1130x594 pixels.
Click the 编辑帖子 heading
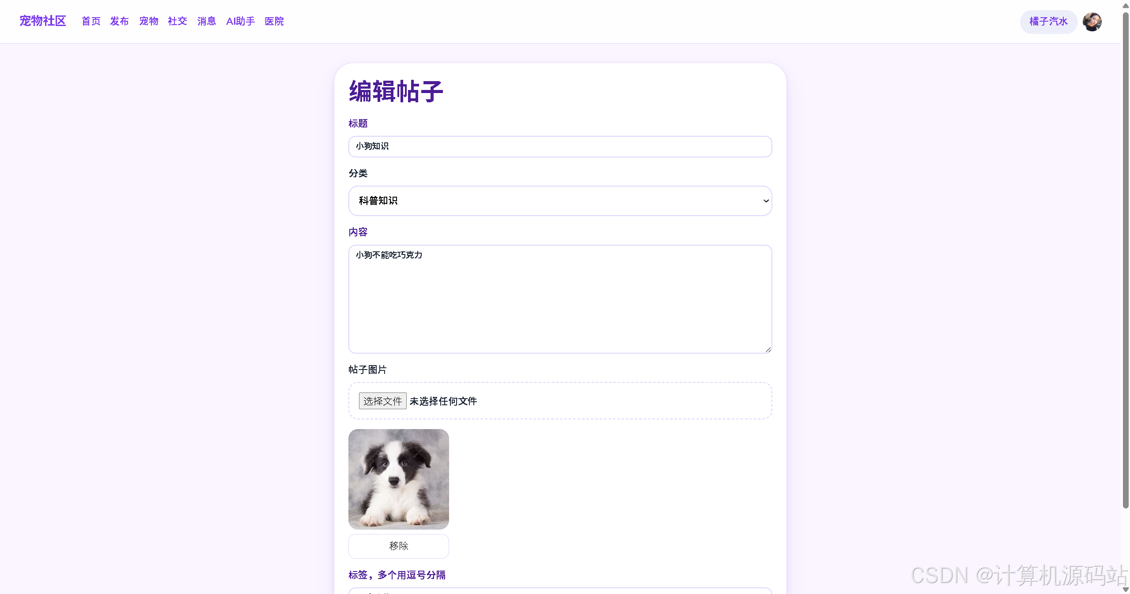point(396,91)
